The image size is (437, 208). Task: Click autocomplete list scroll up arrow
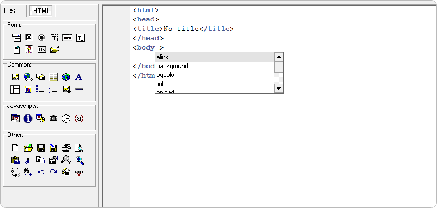[278, 57]
